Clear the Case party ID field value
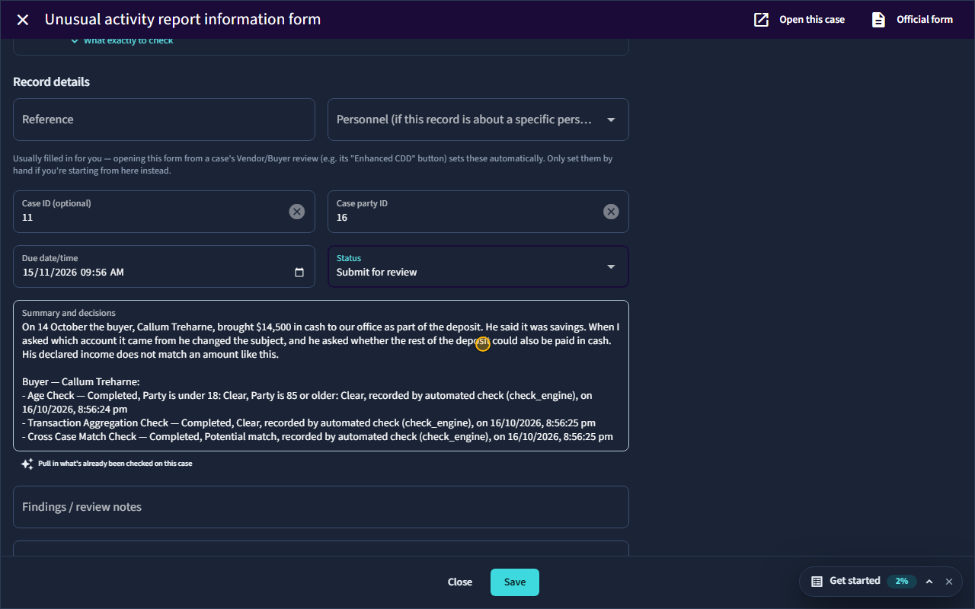The height and width of the screenshot is (609, 975). coord(611,212)
